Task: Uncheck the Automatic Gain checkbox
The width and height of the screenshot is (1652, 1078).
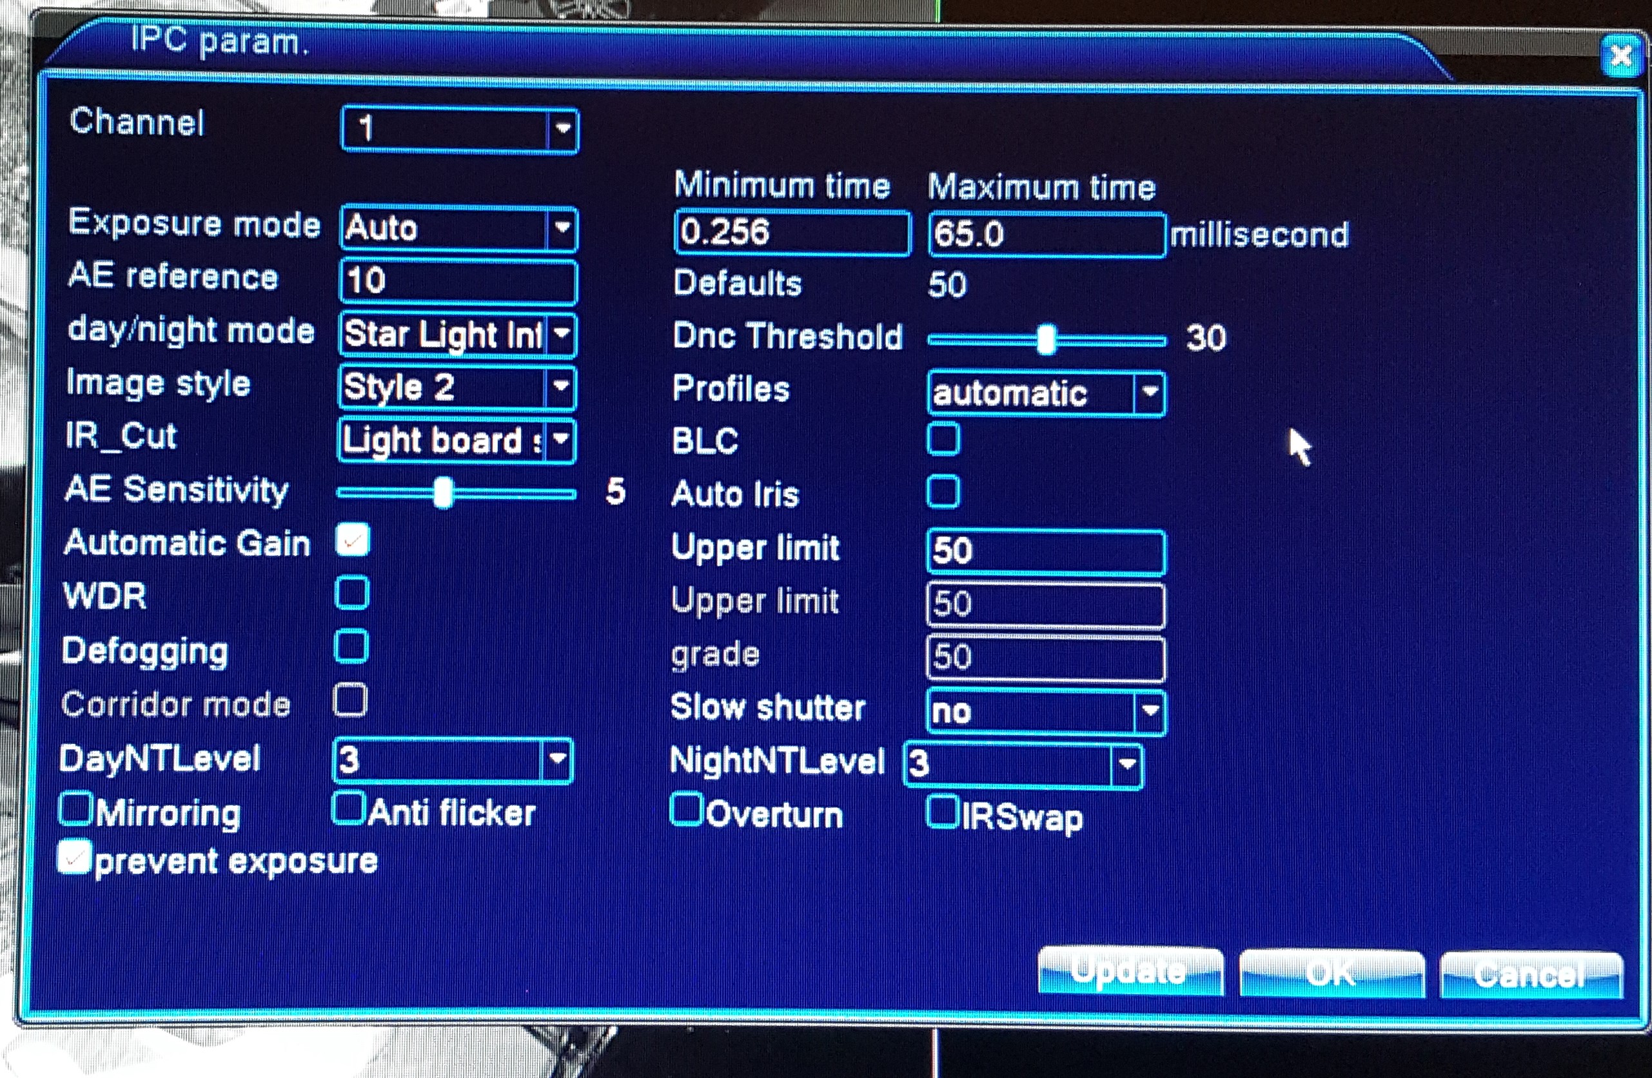Action: click(353, 541)
